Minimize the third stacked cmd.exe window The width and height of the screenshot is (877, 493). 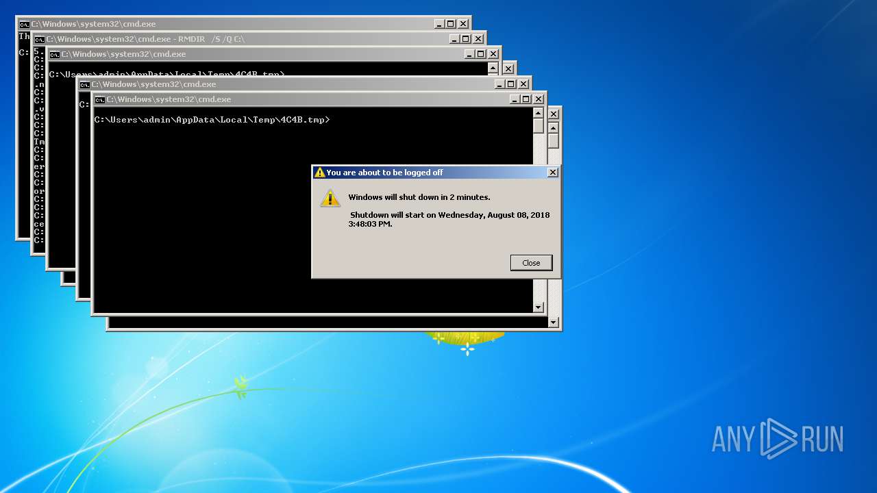tap(469, 54)
